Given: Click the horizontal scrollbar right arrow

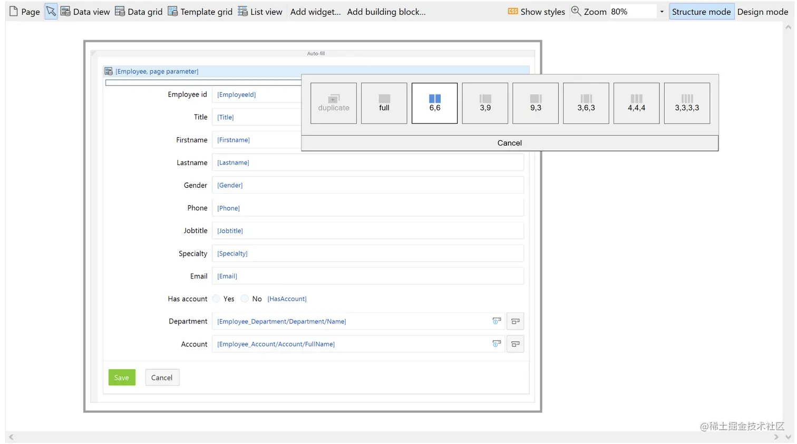Looking at the screenshot, I should coord(776,437).
